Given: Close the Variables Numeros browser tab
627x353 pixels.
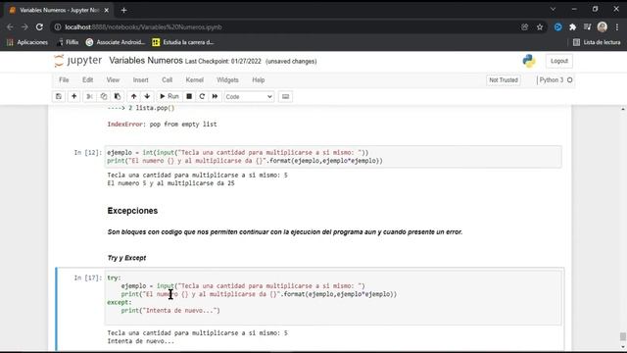Looking at the screenshot, I should pyautogui.click(x=107, y=11).
